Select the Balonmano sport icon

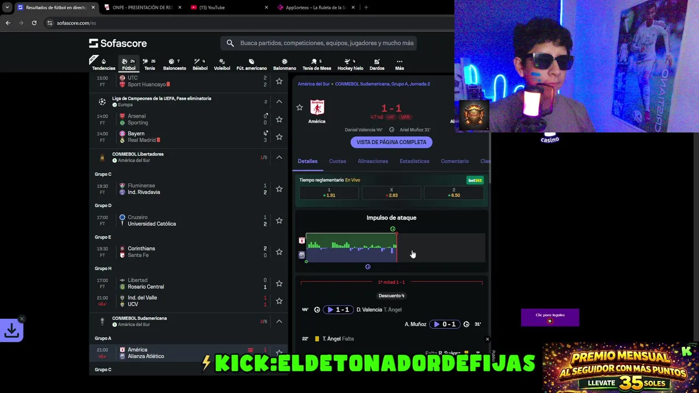tap(285, 64)
